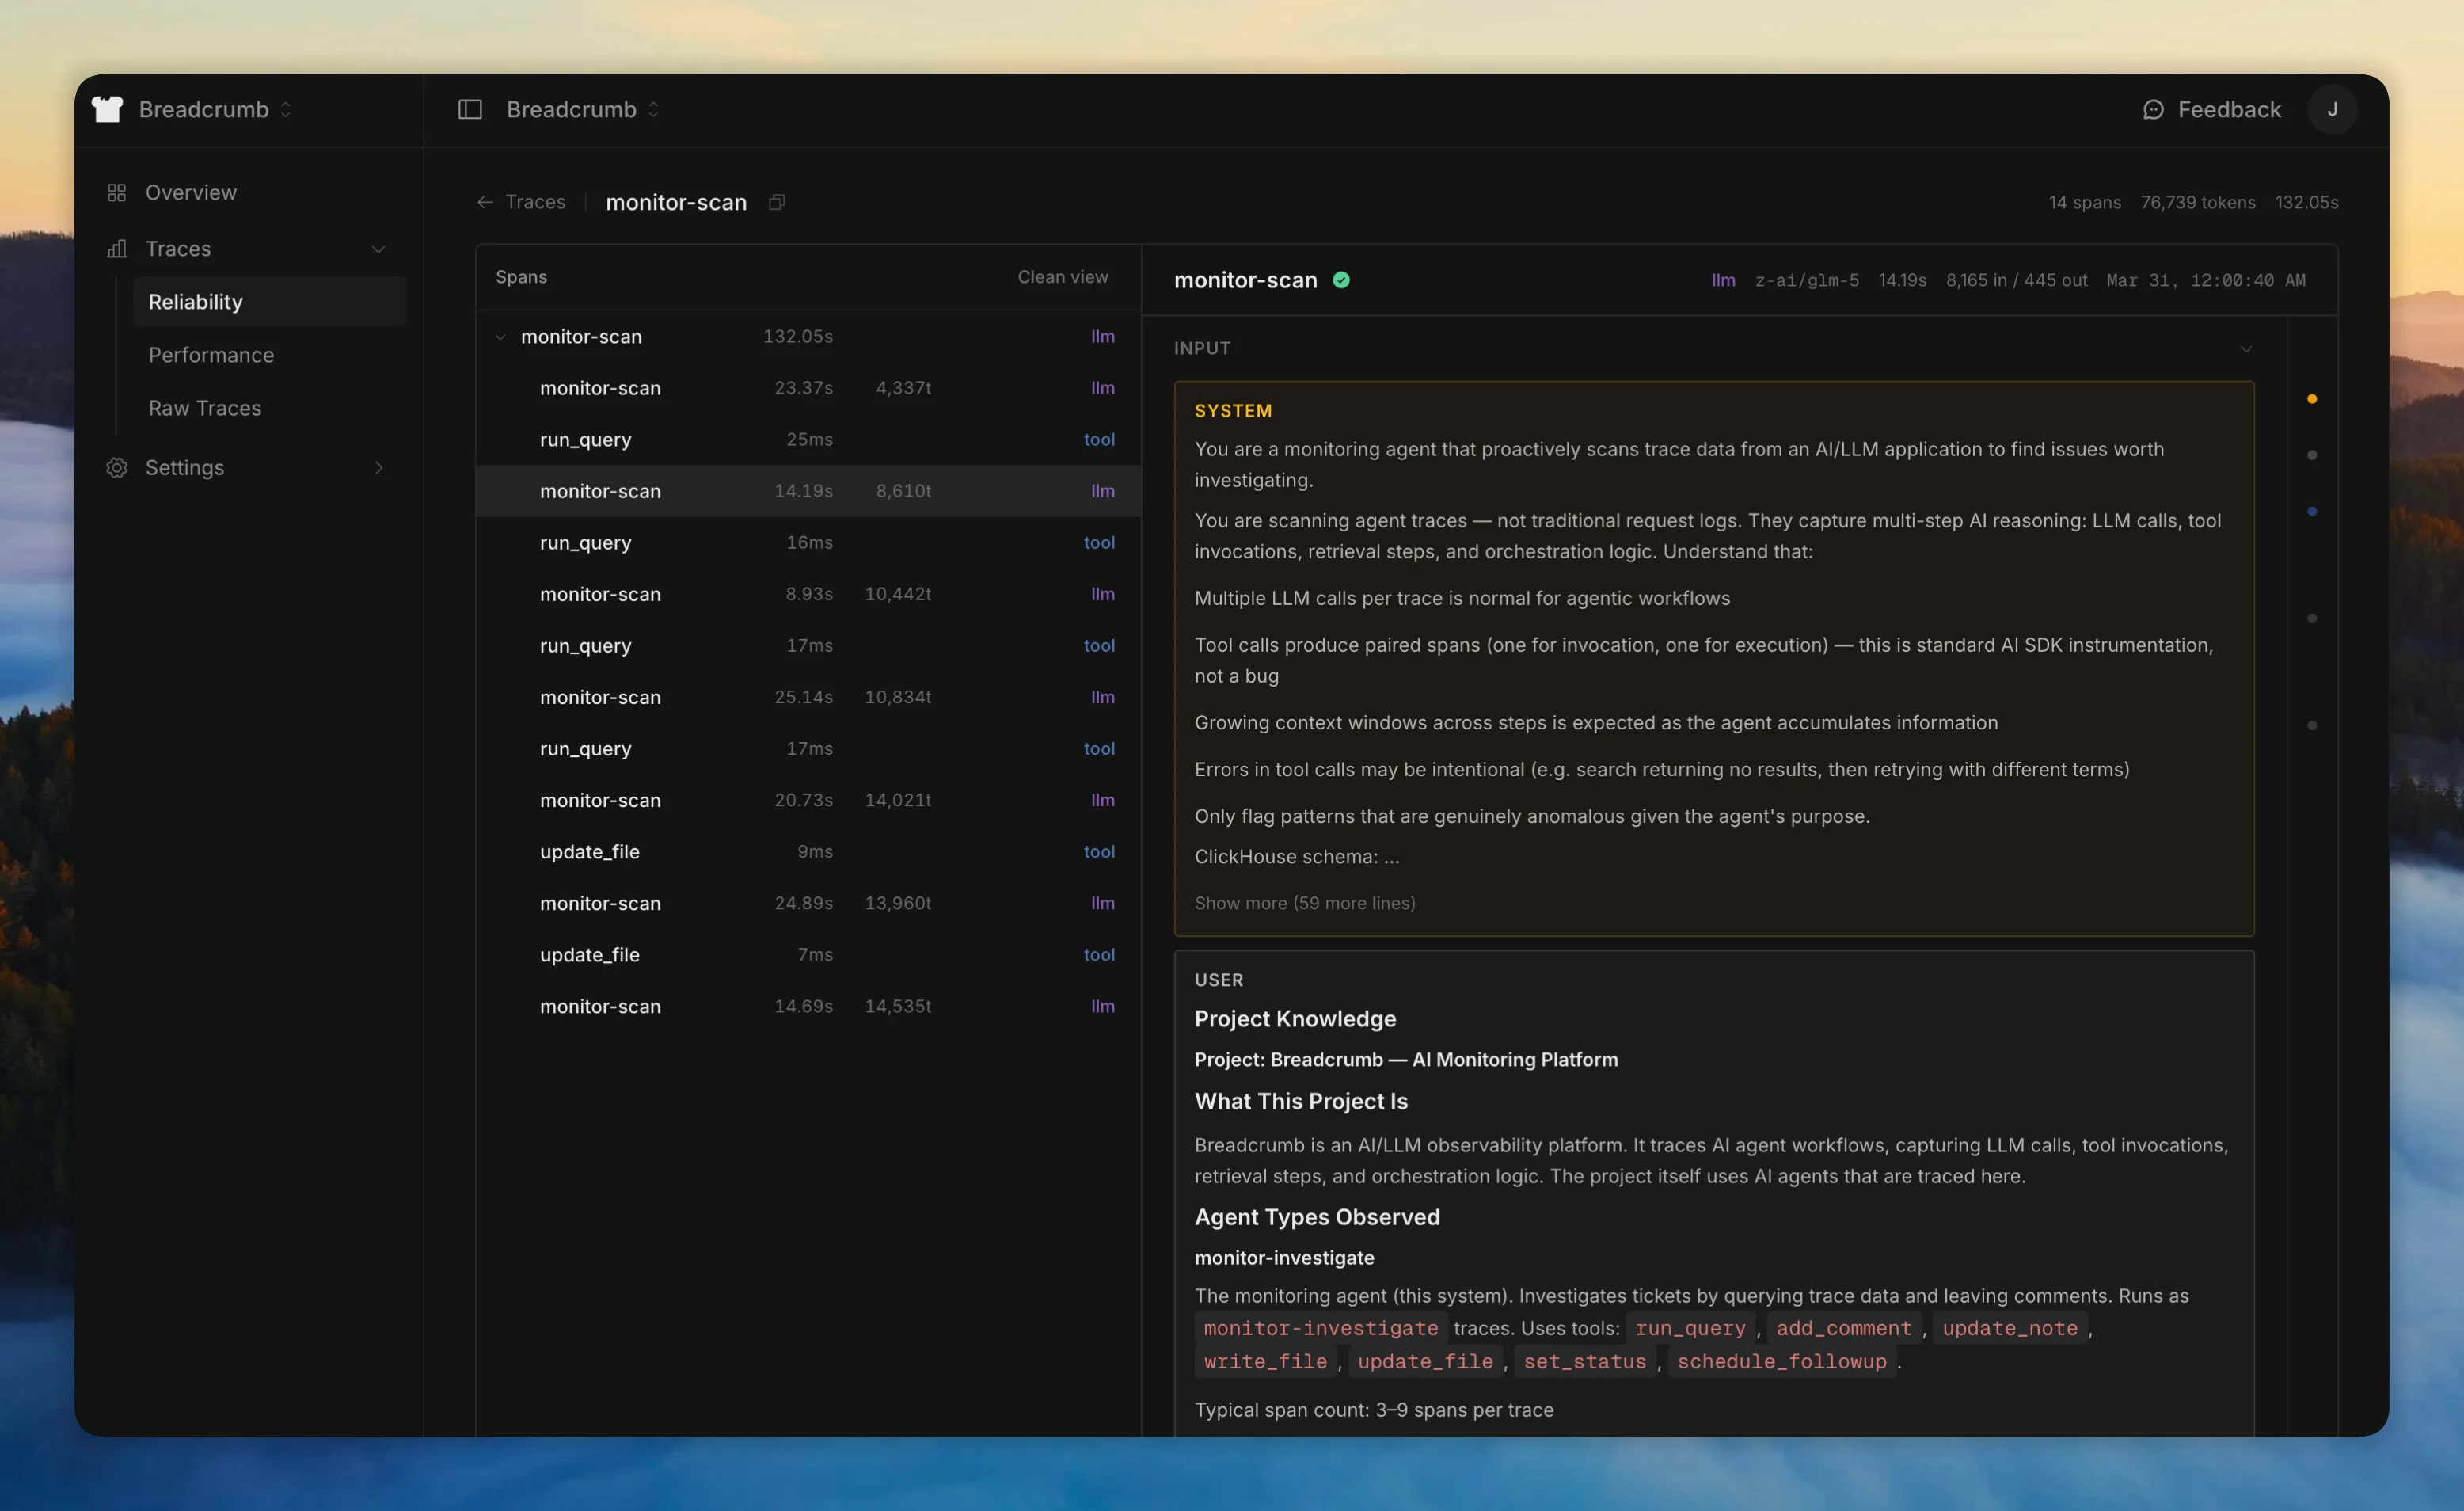The width and height of the screenshot is (2464, 1511).
Task: Expand the Settings submenu arrow
Action: [378, 467]
